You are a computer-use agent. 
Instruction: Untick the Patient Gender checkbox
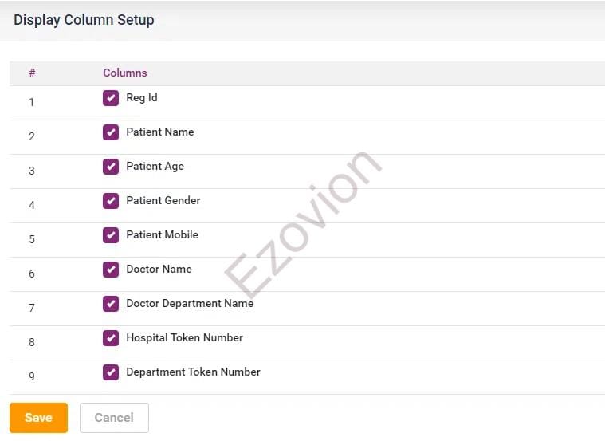(x=111, y=201)
